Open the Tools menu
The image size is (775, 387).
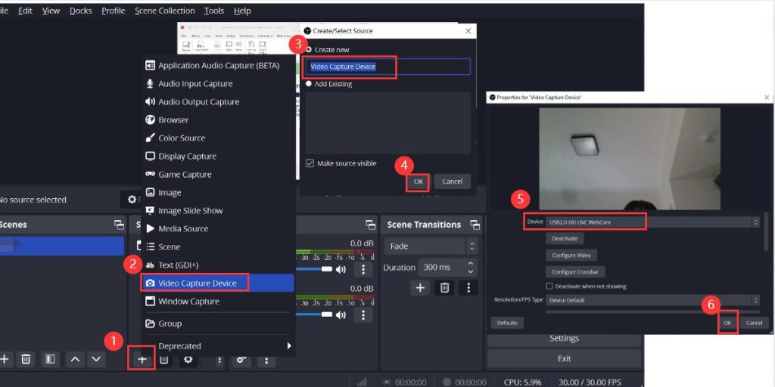213,11
